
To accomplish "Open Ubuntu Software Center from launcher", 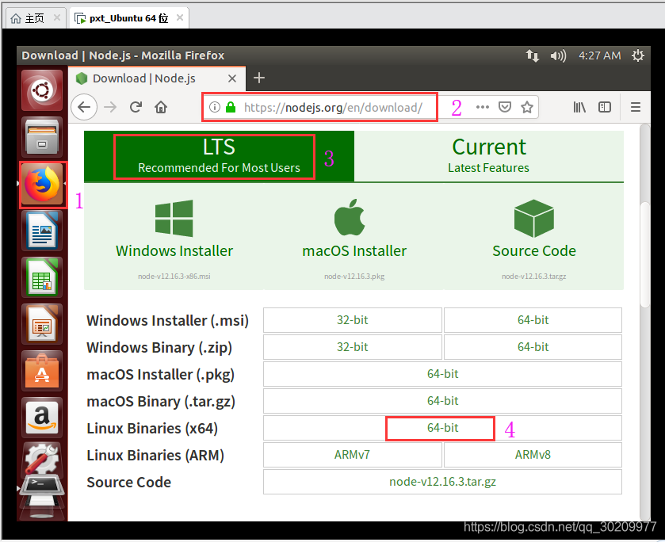I will click(42, 371).
